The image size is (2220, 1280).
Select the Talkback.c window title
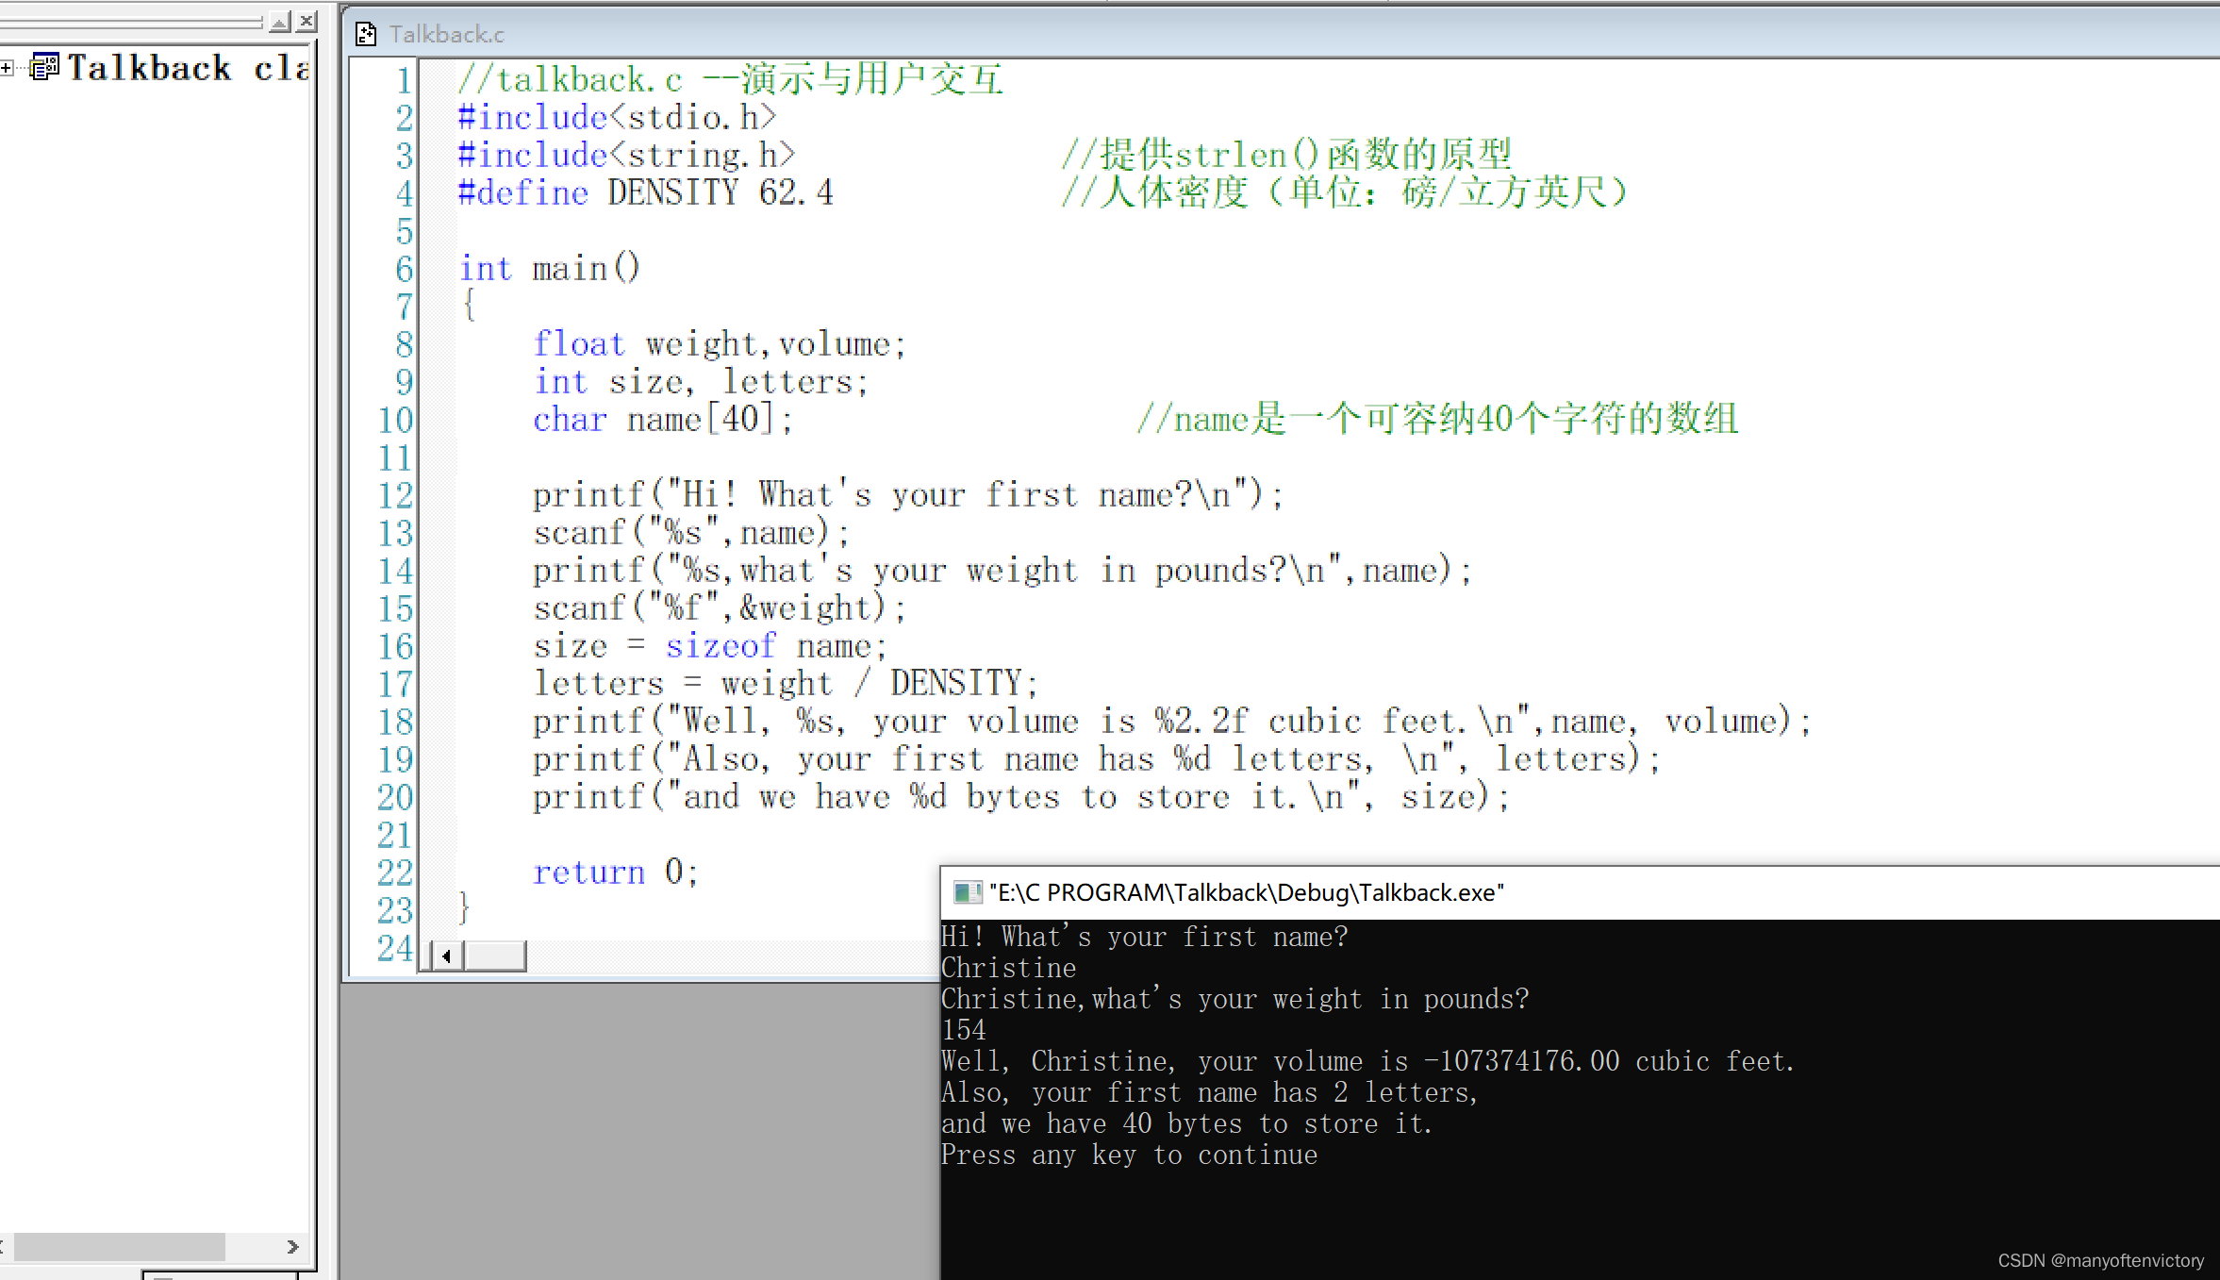[447, 35]
